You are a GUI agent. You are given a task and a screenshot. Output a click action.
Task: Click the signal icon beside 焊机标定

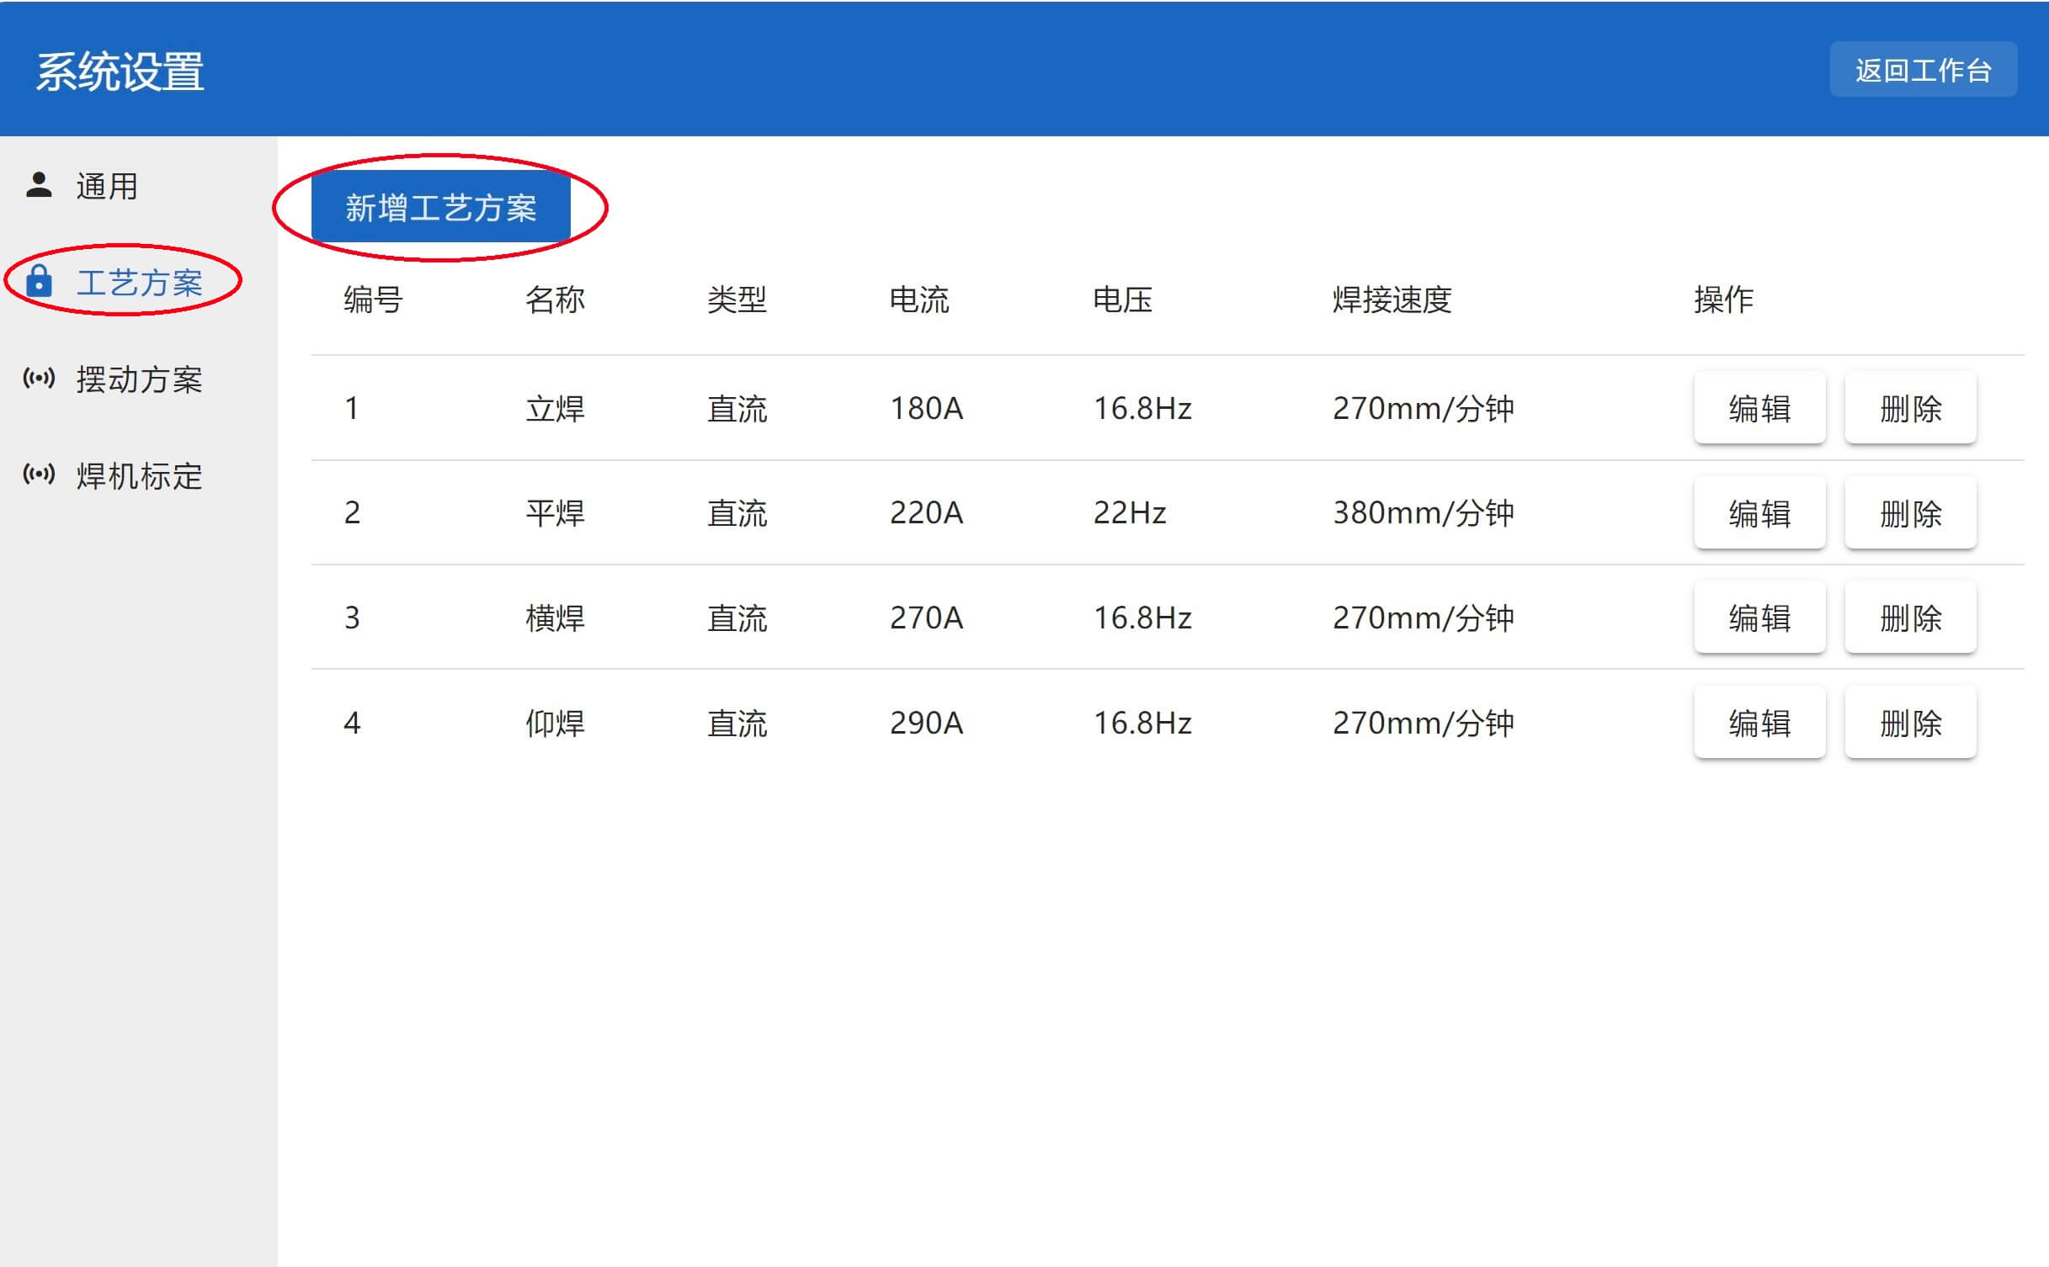coord(39,474)
